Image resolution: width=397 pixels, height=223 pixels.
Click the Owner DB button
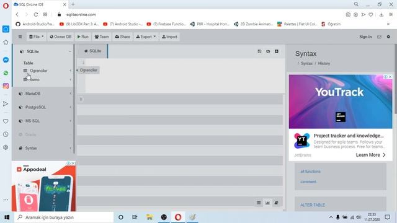click(61, 37)
